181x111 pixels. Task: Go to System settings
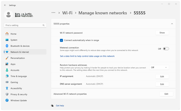[x=25, y=40]
